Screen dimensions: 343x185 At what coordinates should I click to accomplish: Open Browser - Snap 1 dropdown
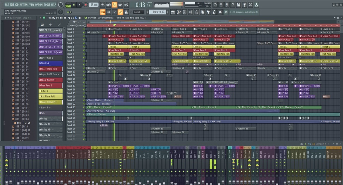pyautogui.click(x=22, y=18)
